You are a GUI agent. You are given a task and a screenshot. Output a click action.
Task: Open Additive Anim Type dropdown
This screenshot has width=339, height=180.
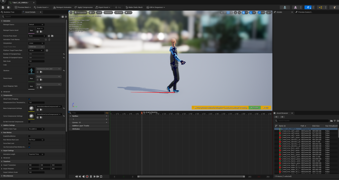pos(36,129)
